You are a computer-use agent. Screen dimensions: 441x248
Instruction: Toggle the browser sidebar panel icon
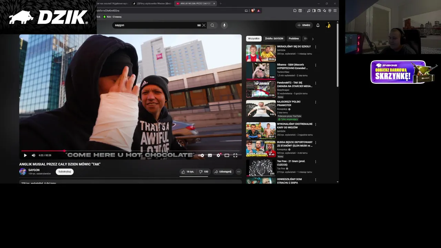point(314,11)
